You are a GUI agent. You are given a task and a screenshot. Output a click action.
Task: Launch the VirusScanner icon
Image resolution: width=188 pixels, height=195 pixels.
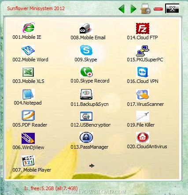(x=143, y=95)
